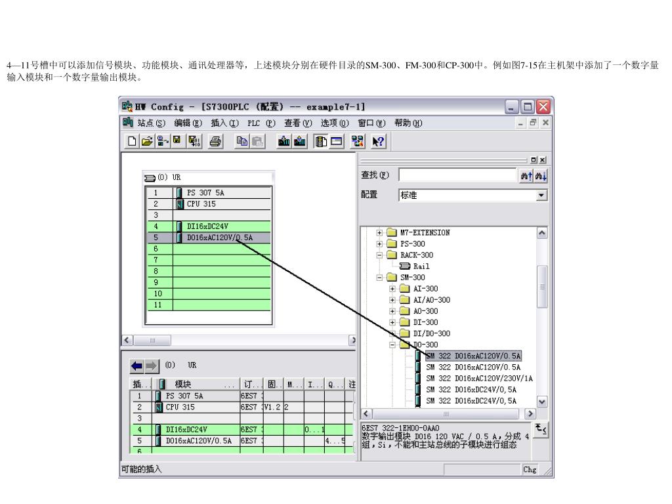This screenshot has height=504, width=672.
Task: Click the Print toolbar icon
Action: coord(215,141)
